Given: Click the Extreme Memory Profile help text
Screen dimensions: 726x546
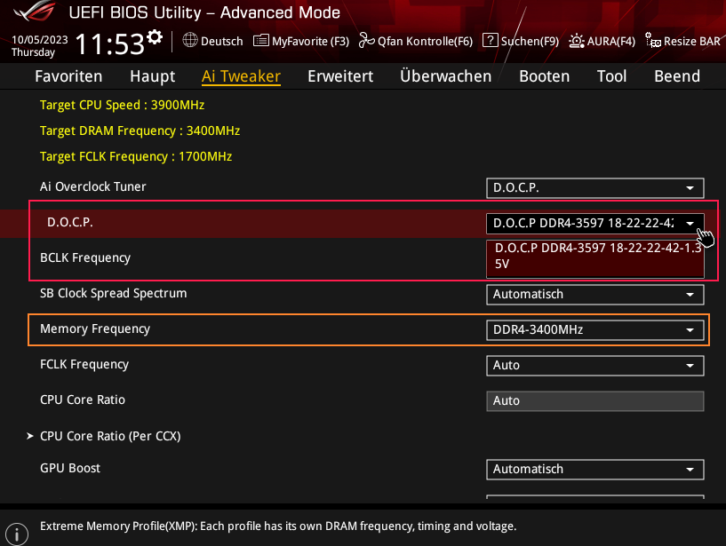Looking at the screenshot, I should point(278,526).
